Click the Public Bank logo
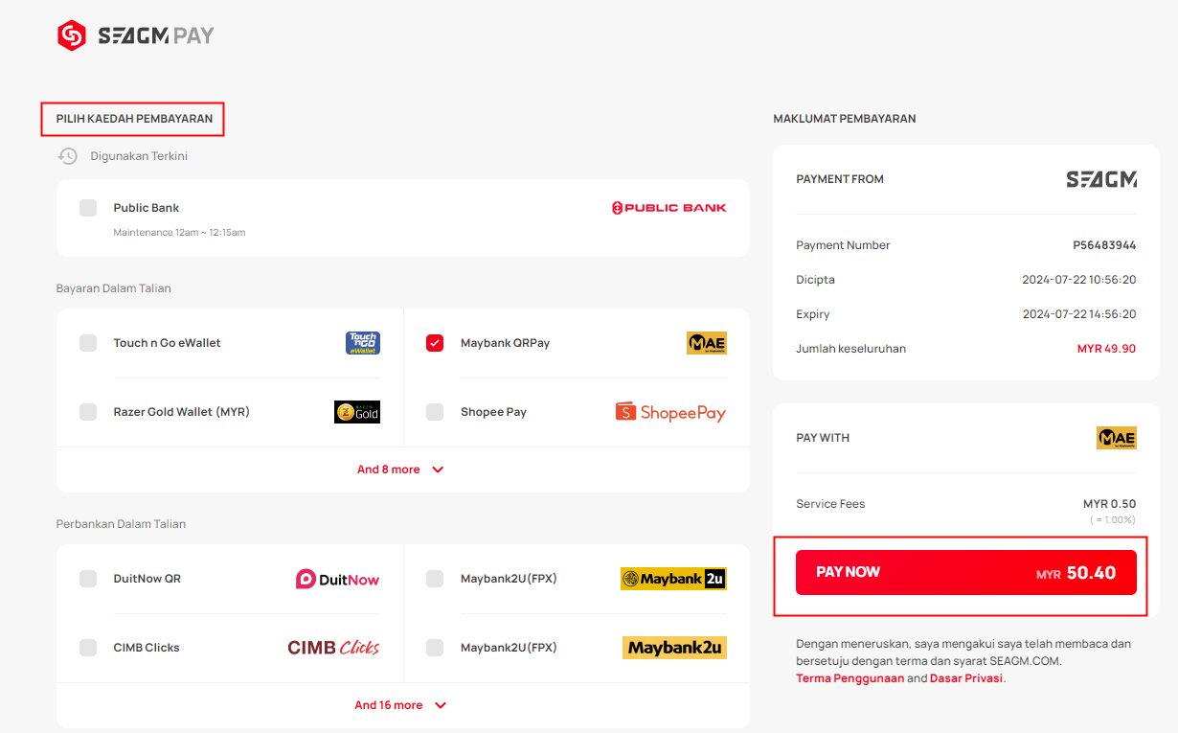This screenshot has width=1178, height=733. point(668,208)
